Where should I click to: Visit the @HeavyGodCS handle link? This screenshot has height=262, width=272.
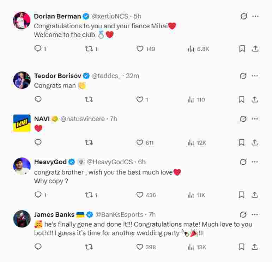pyautogui.click(x=110, y=162)
